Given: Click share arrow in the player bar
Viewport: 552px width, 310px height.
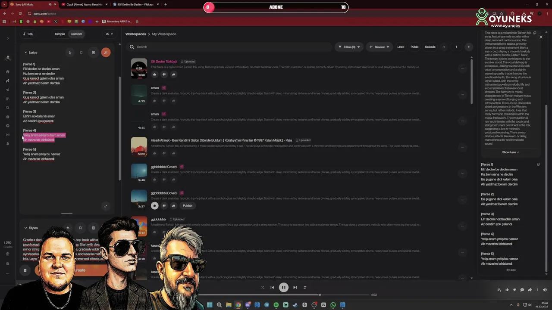Looking at the screenshot, I should pos(530,290).
